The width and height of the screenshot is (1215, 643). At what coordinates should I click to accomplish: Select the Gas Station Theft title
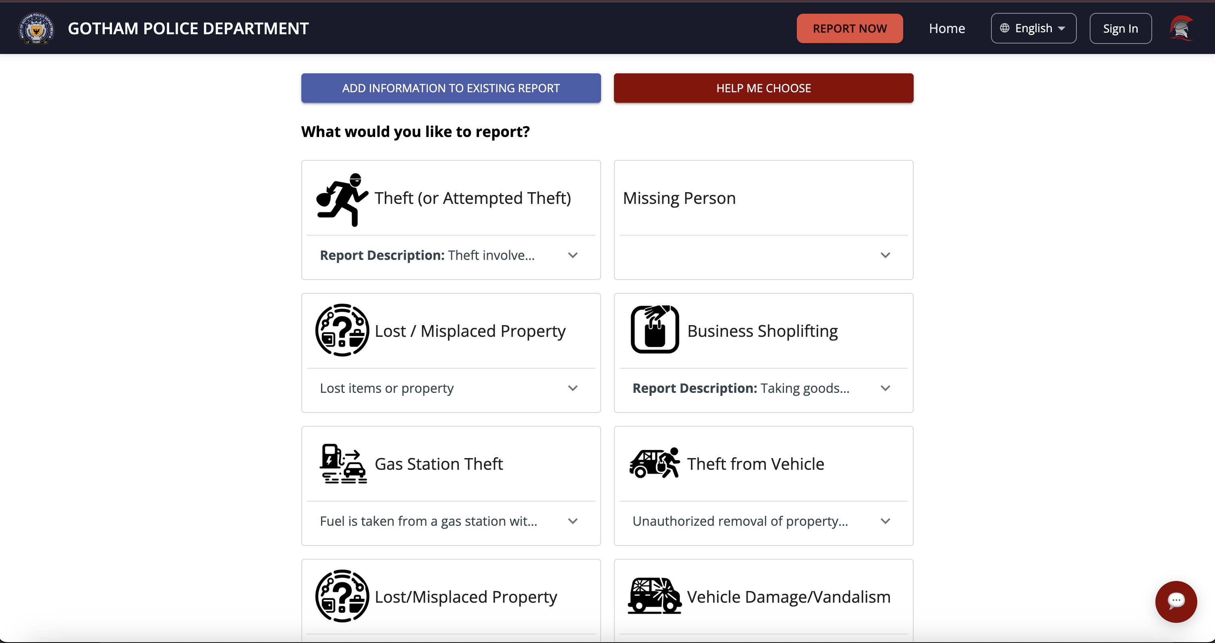[439, 464]
